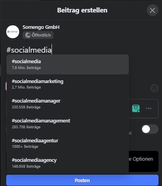Click the Somengo GmbH profile picture
Viewport: 162px width, 186px height.
pyautogui.click(x=12, y=32)
